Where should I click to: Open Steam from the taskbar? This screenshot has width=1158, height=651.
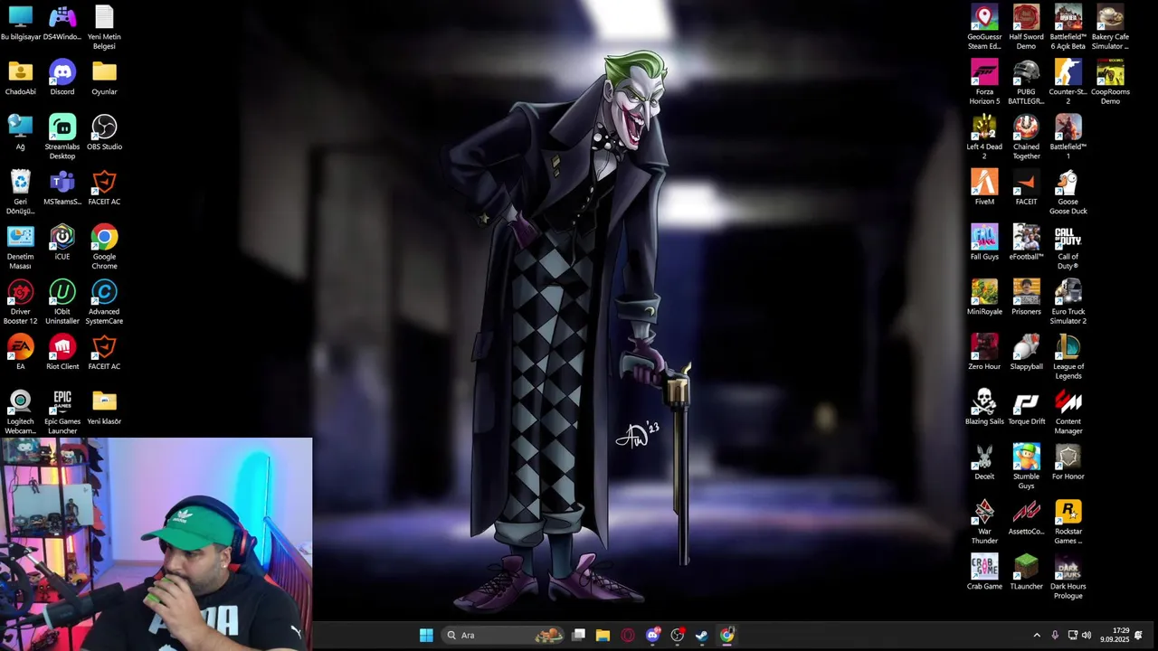pyautogui.click(x=702, y=635)
